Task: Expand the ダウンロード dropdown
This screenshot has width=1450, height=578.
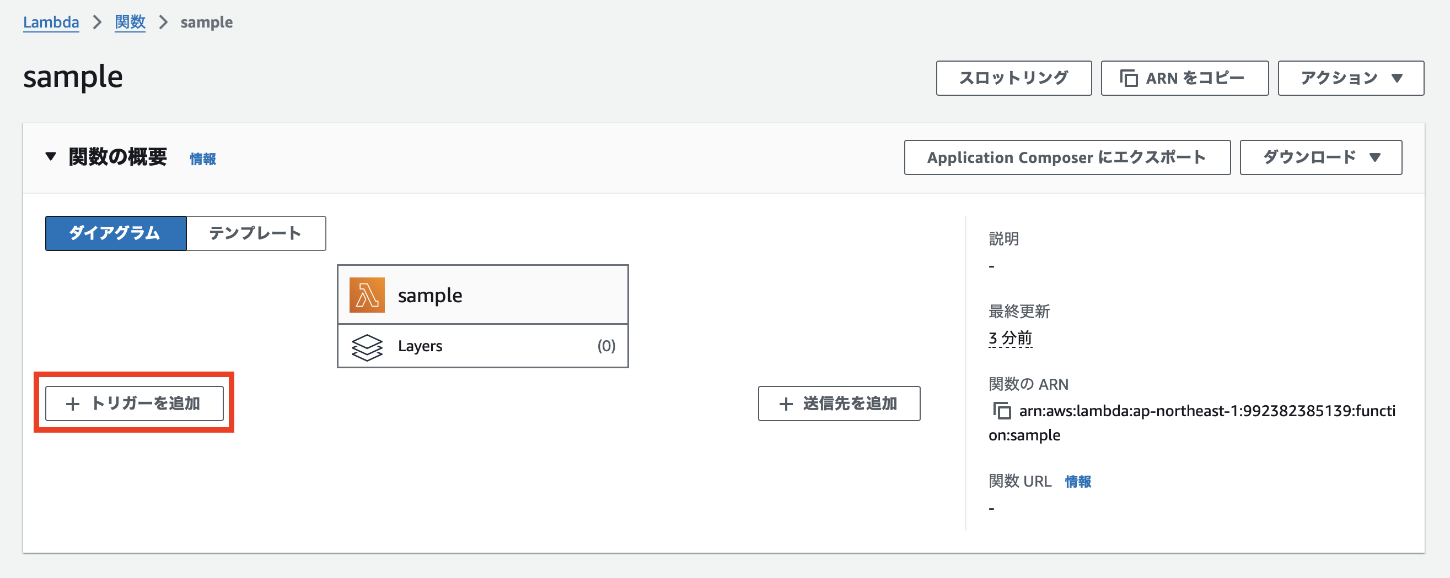Action: click(1320, 157)
